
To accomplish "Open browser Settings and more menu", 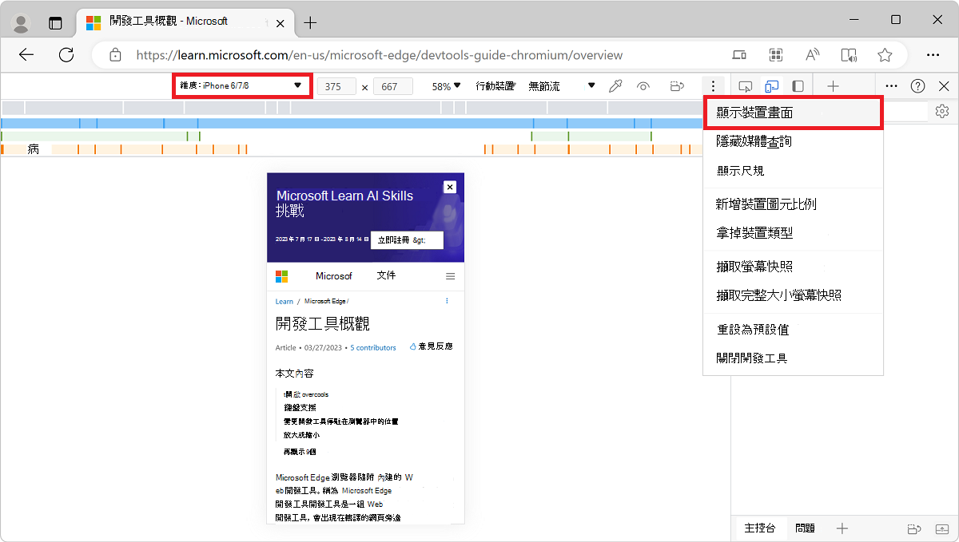I will pyautogui.click(x=933, y=55).
